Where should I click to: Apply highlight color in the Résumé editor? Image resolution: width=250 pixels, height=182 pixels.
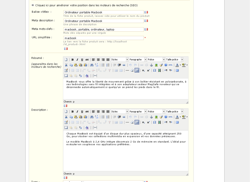tap(184, 65)
